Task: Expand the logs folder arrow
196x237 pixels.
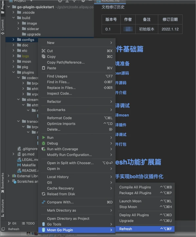Action: pyautogui.click(x=13, y=56)
